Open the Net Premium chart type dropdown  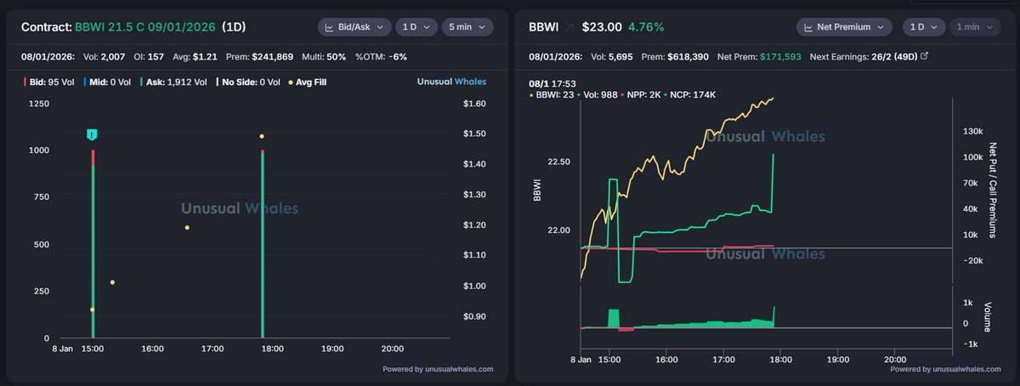pos(844,27)
